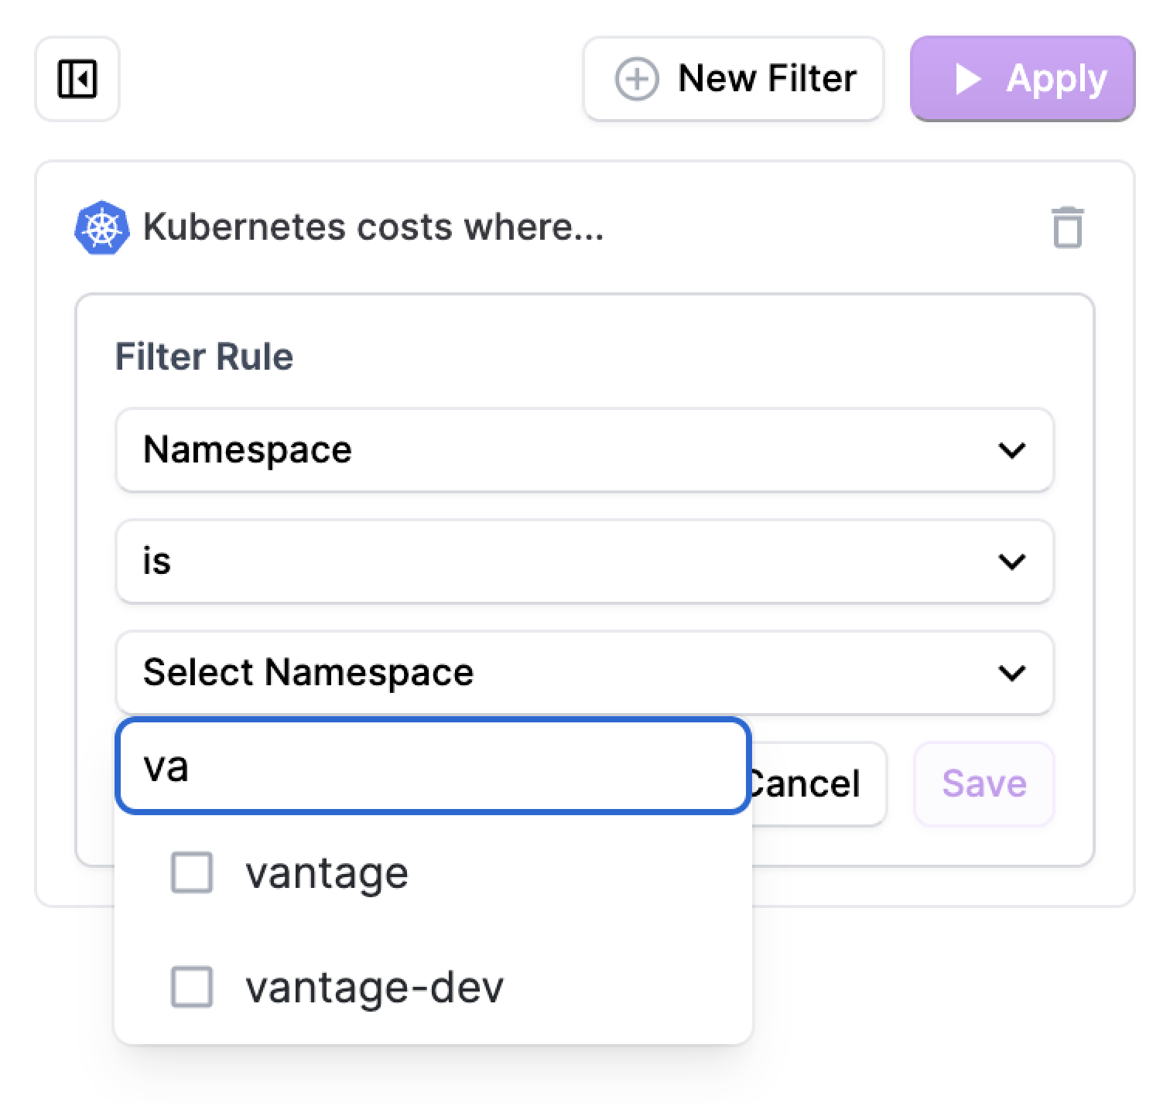Viewport: 1170px width, 1106px height.
Task: Click the blue Kubernetes logo icon
Action: click(101, 227)
